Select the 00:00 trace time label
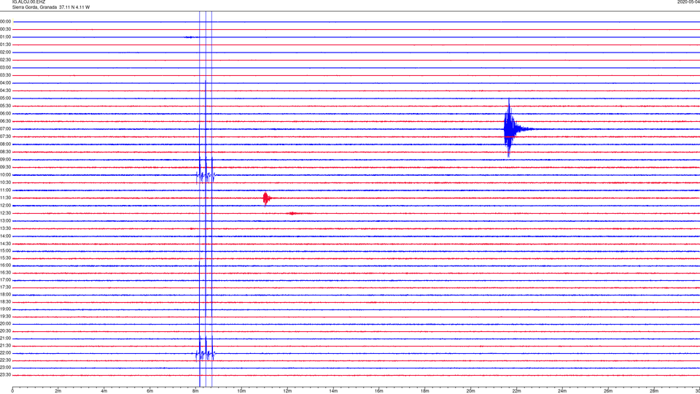This screenshot has width=700, height=394. tap(5, 21)
